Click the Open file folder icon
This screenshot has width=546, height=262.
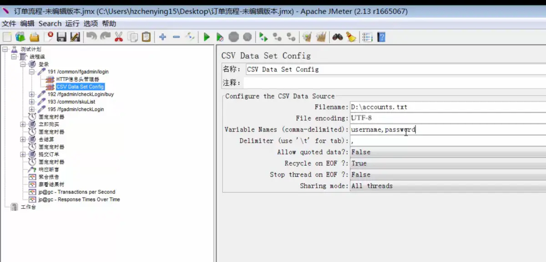34,37
